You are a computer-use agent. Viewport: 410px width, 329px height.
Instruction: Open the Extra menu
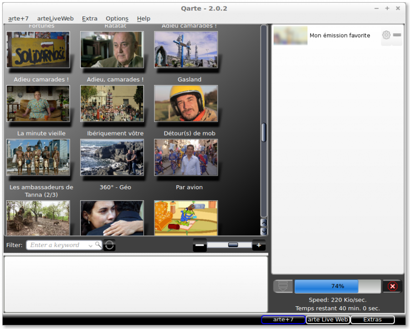click(90, 19)
